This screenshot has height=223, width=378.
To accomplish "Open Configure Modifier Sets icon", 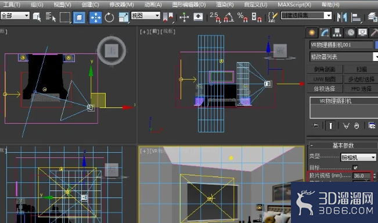I will pyautogui.click(x=372, y=125).
